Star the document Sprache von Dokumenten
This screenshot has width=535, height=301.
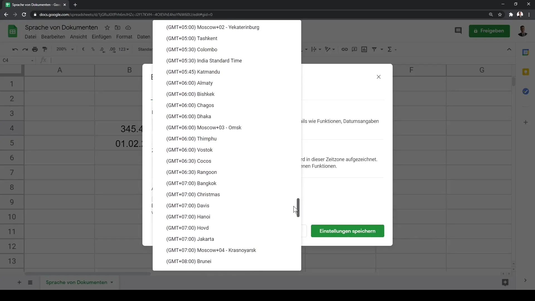click(107, 28)
